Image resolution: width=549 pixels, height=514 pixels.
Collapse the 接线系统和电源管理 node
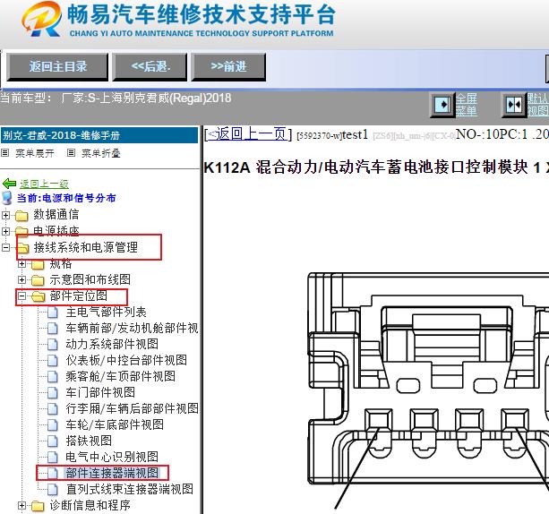[x=5, y=247]
